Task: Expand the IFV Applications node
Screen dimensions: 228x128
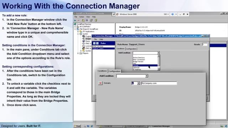Action: (78, 32)
